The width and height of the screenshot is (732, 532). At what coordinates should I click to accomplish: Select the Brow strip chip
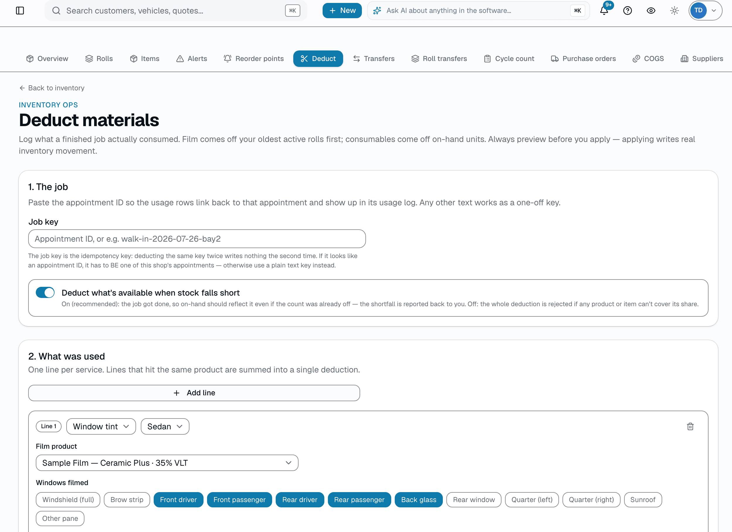[127, 499]
